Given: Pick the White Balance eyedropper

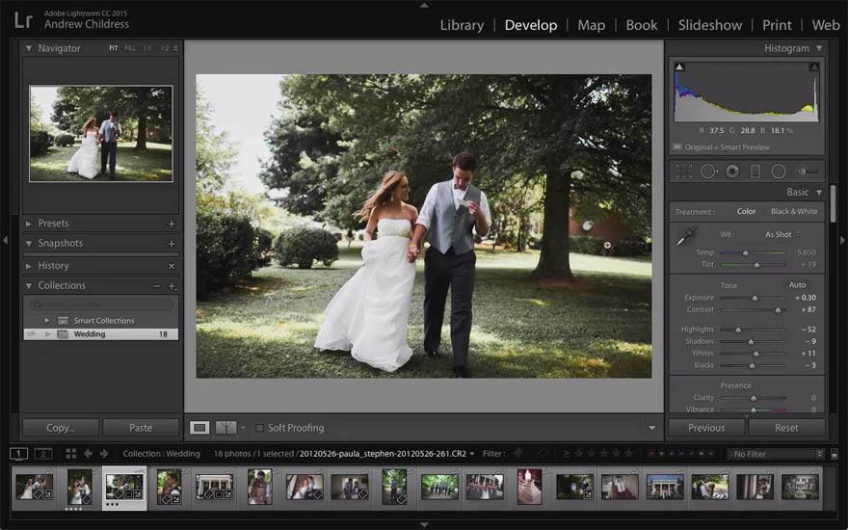Looking at the screenshot, I should (686, 235).
